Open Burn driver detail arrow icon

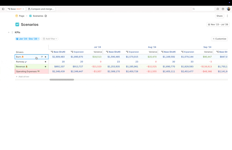[42, 57]
